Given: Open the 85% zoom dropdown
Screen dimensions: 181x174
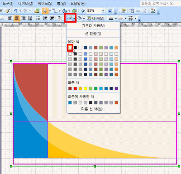Looking at the screenshot, I should (x=103, y=11).
